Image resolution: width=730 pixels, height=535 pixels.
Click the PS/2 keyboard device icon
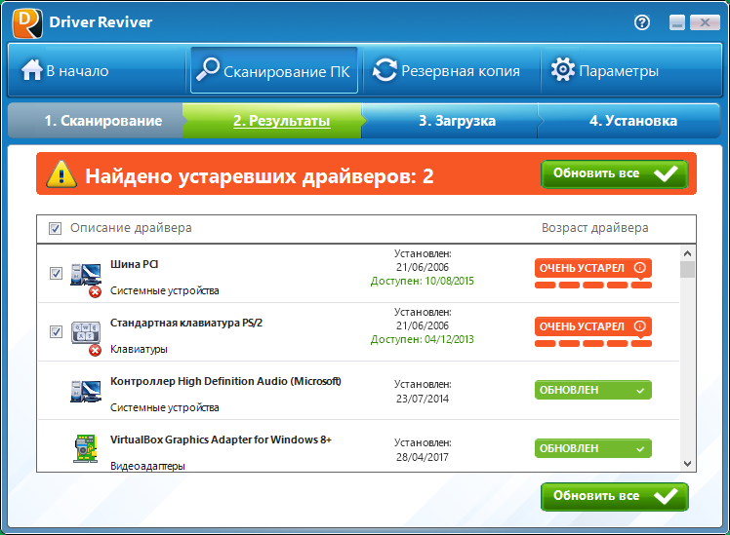pyautogui.click(x=85, y=333)
